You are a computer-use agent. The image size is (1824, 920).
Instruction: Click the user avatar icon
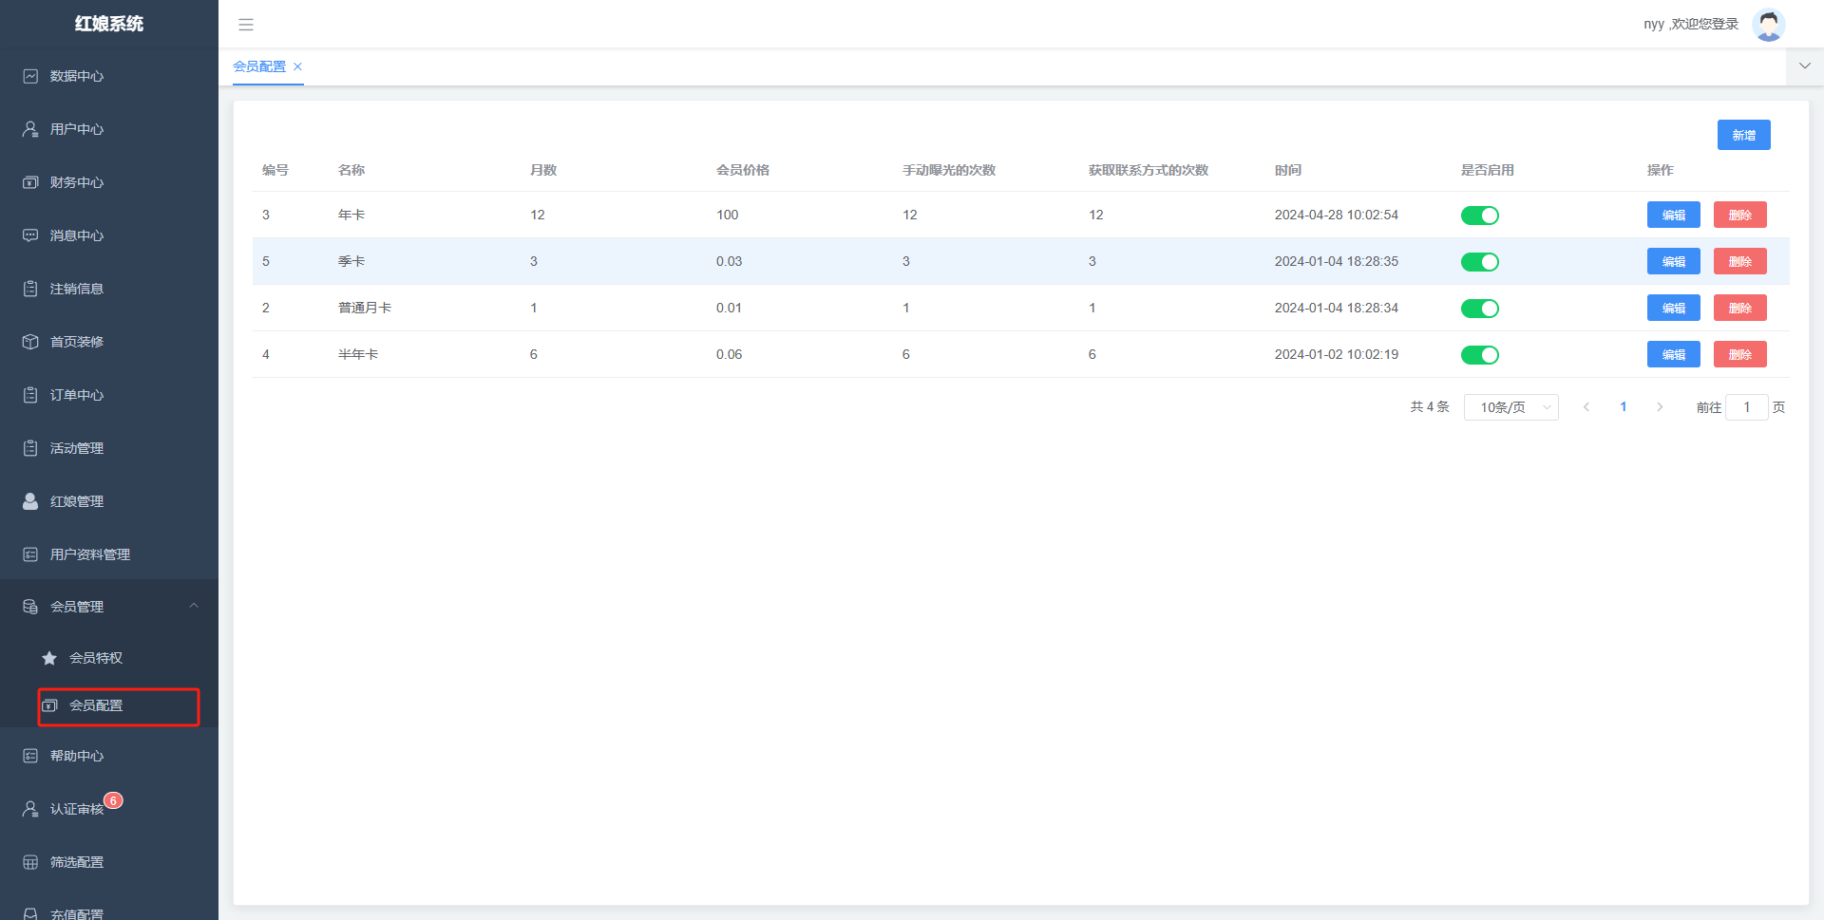(x=1768, y=25)
